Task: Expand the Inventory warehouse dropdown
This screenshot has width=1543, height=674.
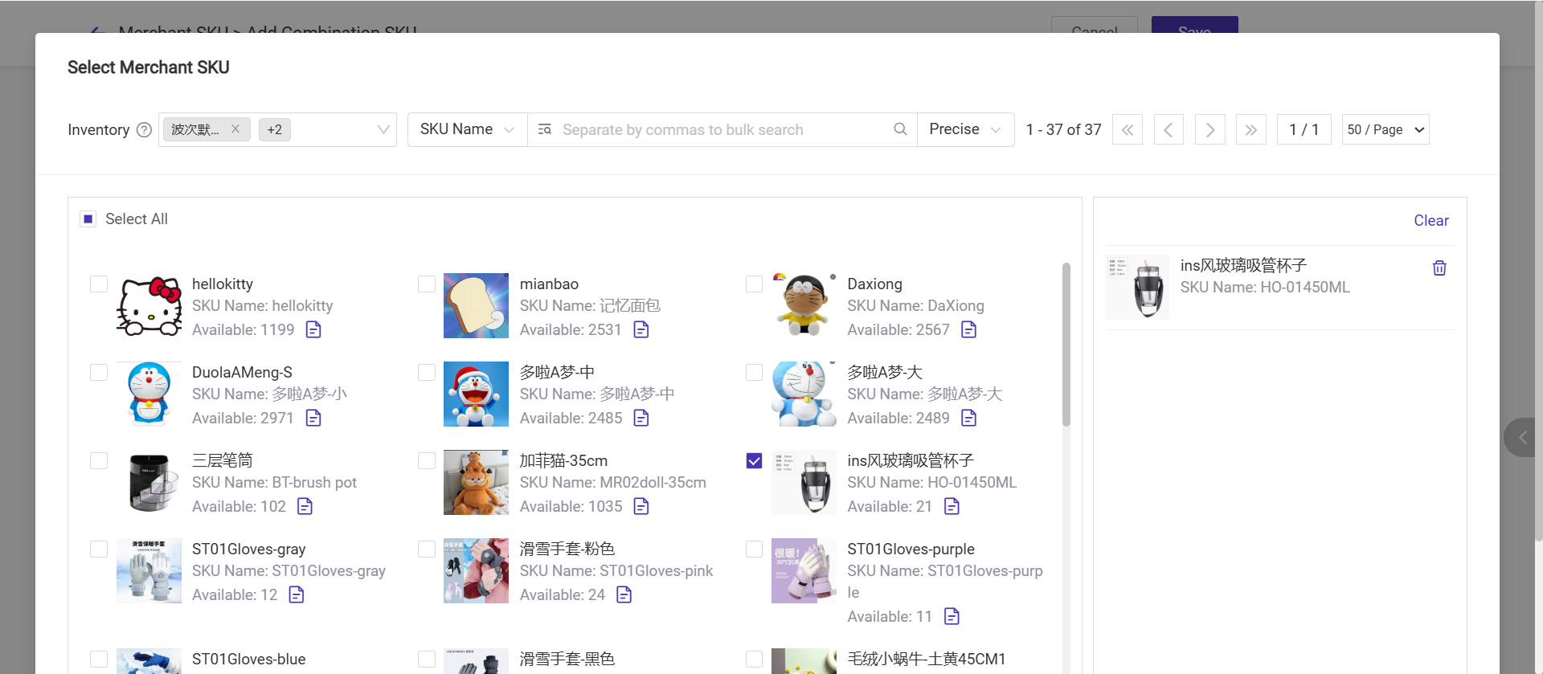Action: coord(383,130)
